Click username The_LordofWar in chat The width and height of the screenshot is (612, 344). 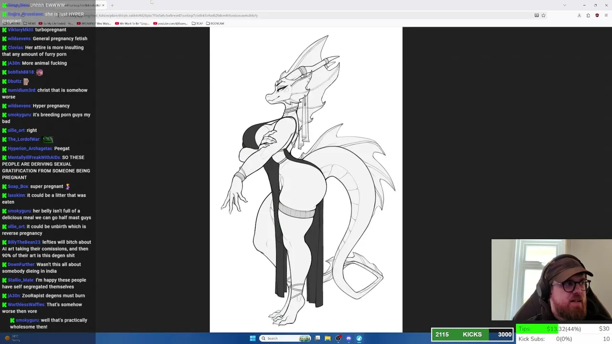pyautogui.click(x=23, y=139)
